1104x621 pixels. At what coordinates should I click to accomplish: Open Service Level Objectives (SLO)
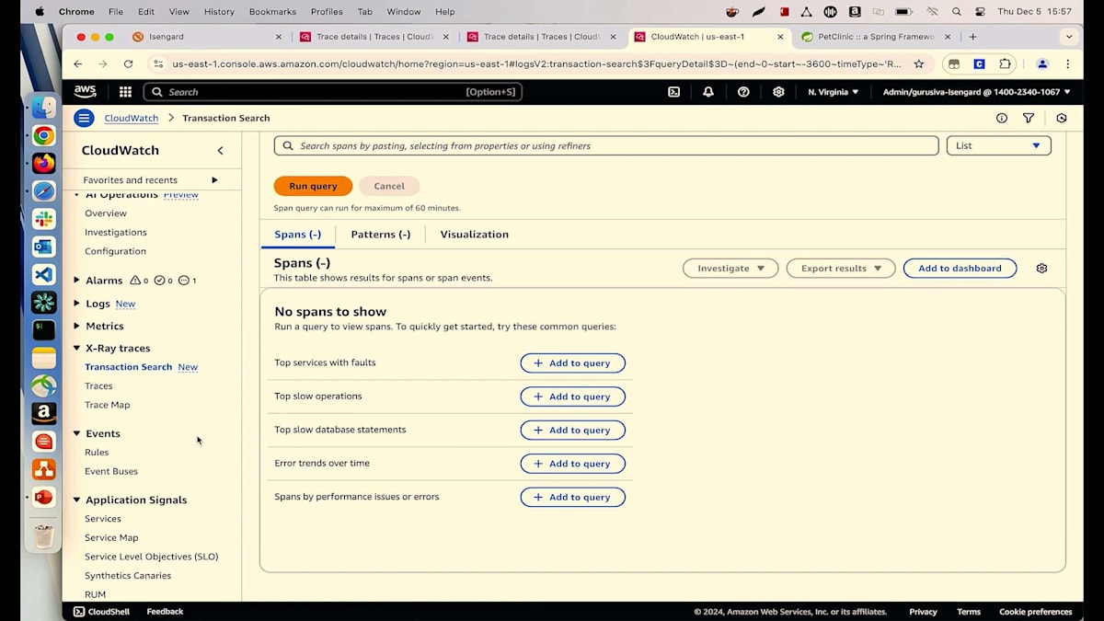[x=151, y=557]
